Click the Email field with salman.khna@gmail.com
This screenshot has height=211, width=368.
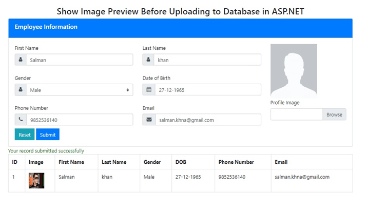[208, 120]
